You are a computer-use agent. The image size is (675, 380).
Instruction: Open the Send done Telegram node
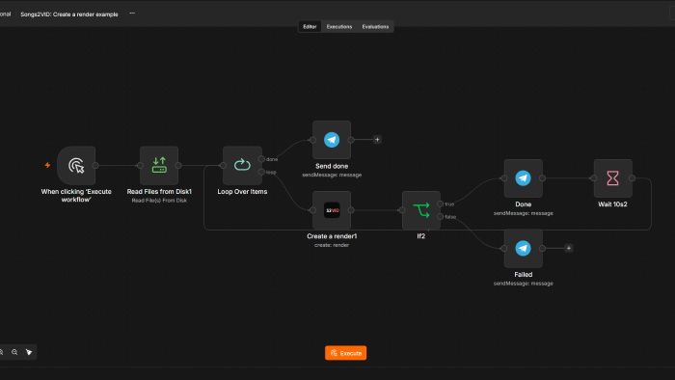pos(332,140)
